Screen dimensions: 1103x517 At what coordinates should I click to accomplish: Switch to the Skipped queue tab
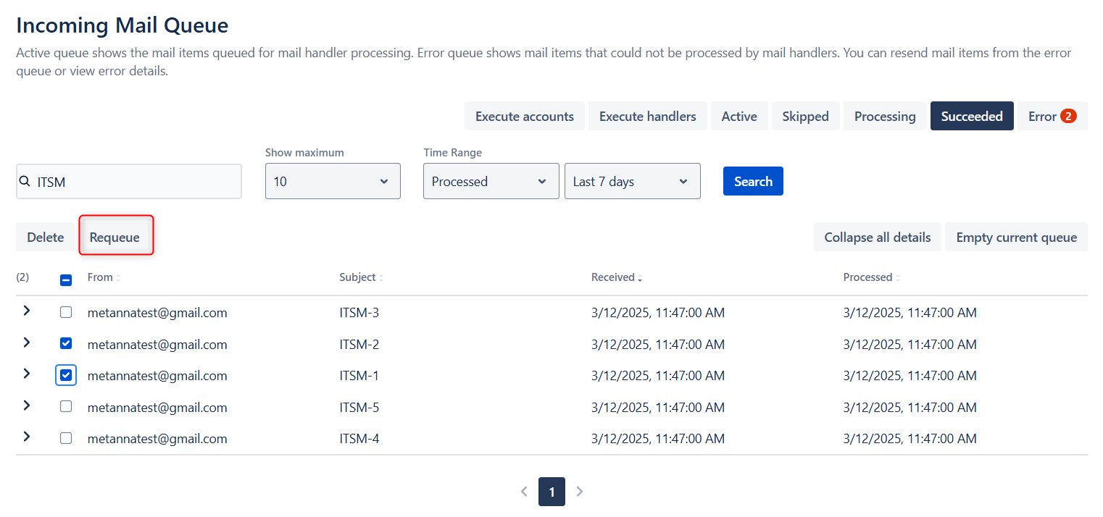(x=805, y=116)
